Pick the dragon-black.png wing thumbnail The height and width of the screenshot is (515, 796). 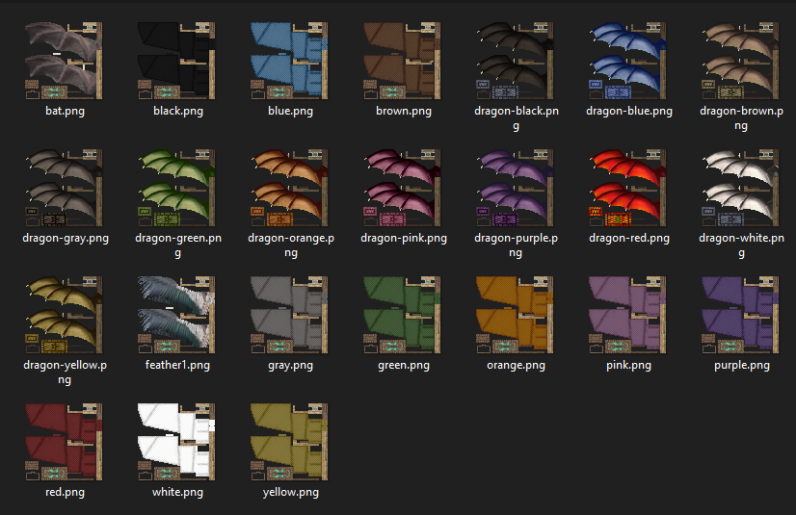point(515,61)
